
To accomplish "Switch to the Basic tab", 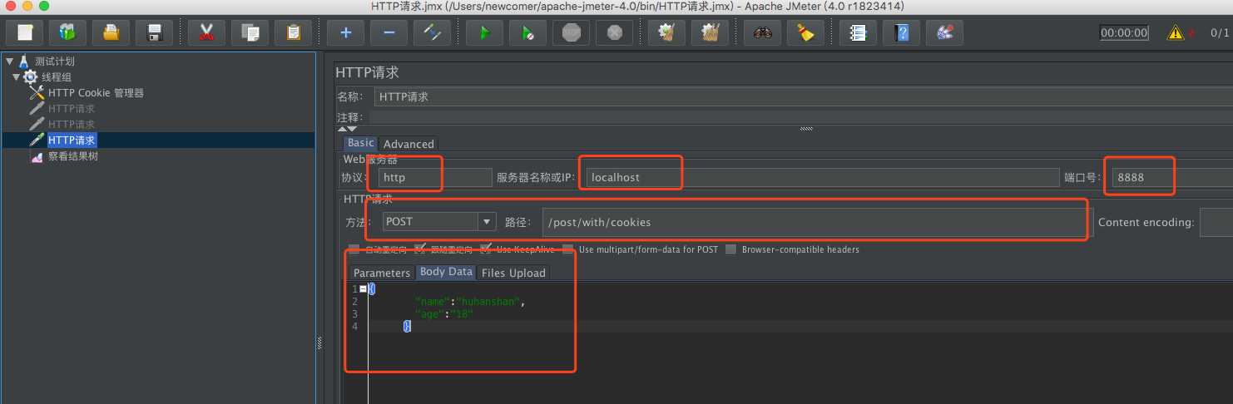I will tap(361, 143).
